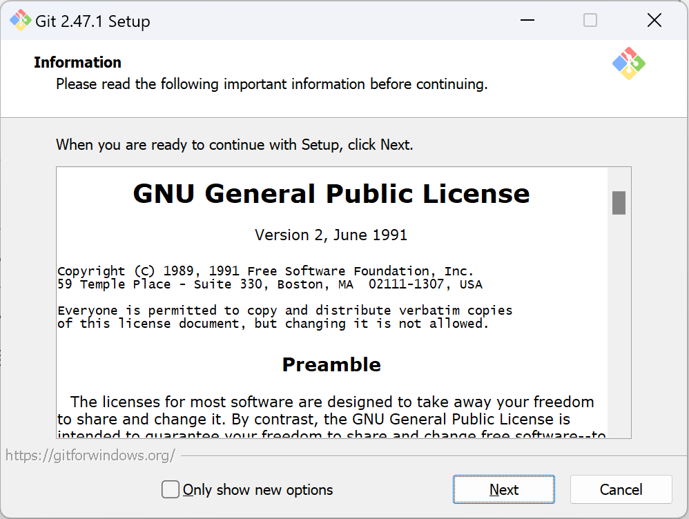
Task: Click the Information heading text
Action: 77,62
